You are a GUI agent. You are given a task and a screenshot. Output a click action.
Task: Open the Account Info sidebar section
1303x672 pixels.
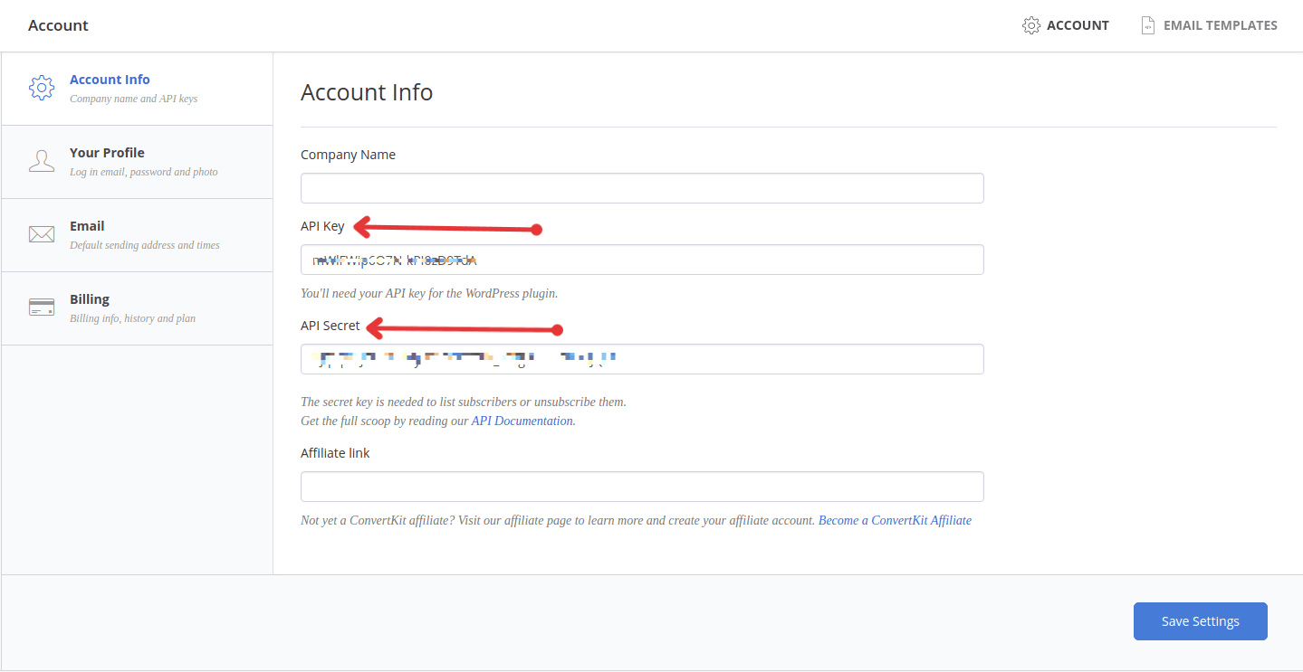138,89
